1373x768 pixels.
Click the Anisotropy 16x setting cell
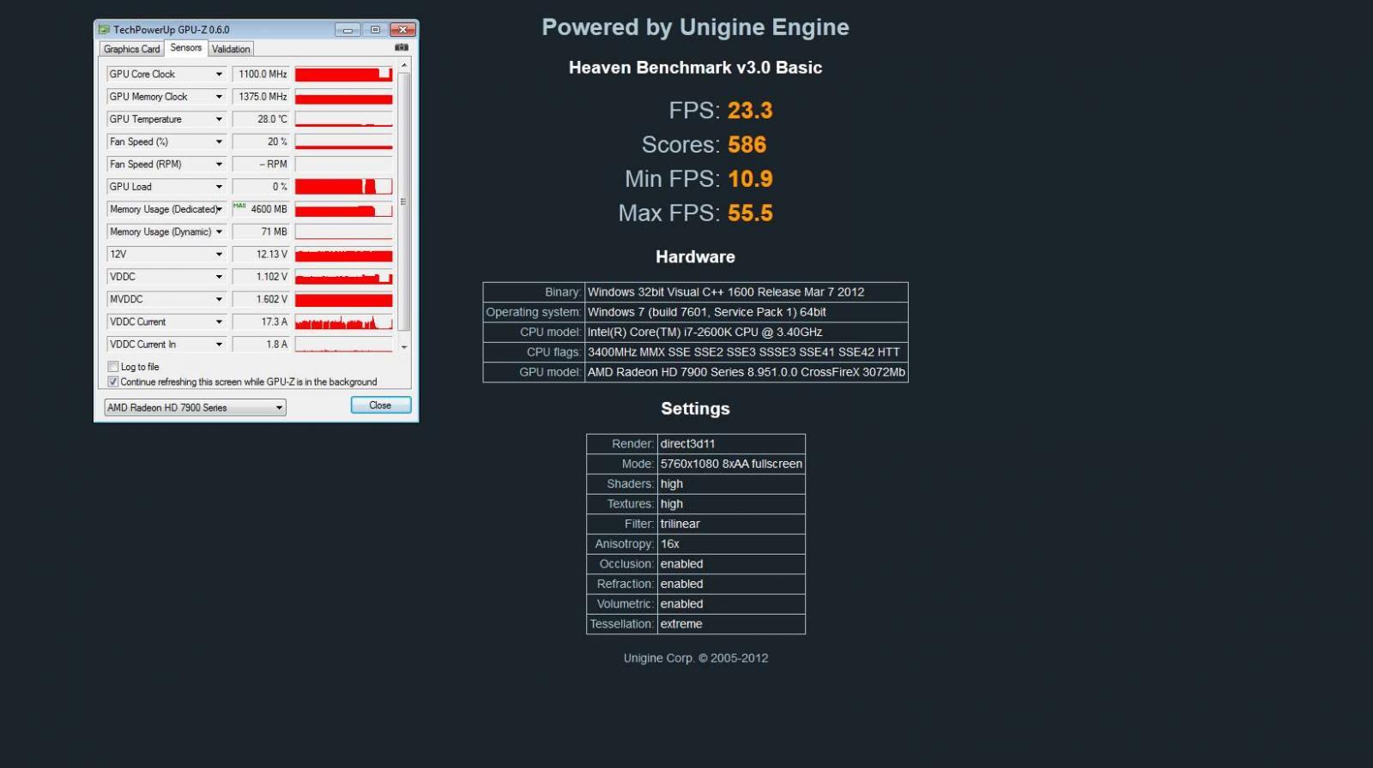[730, 544]
